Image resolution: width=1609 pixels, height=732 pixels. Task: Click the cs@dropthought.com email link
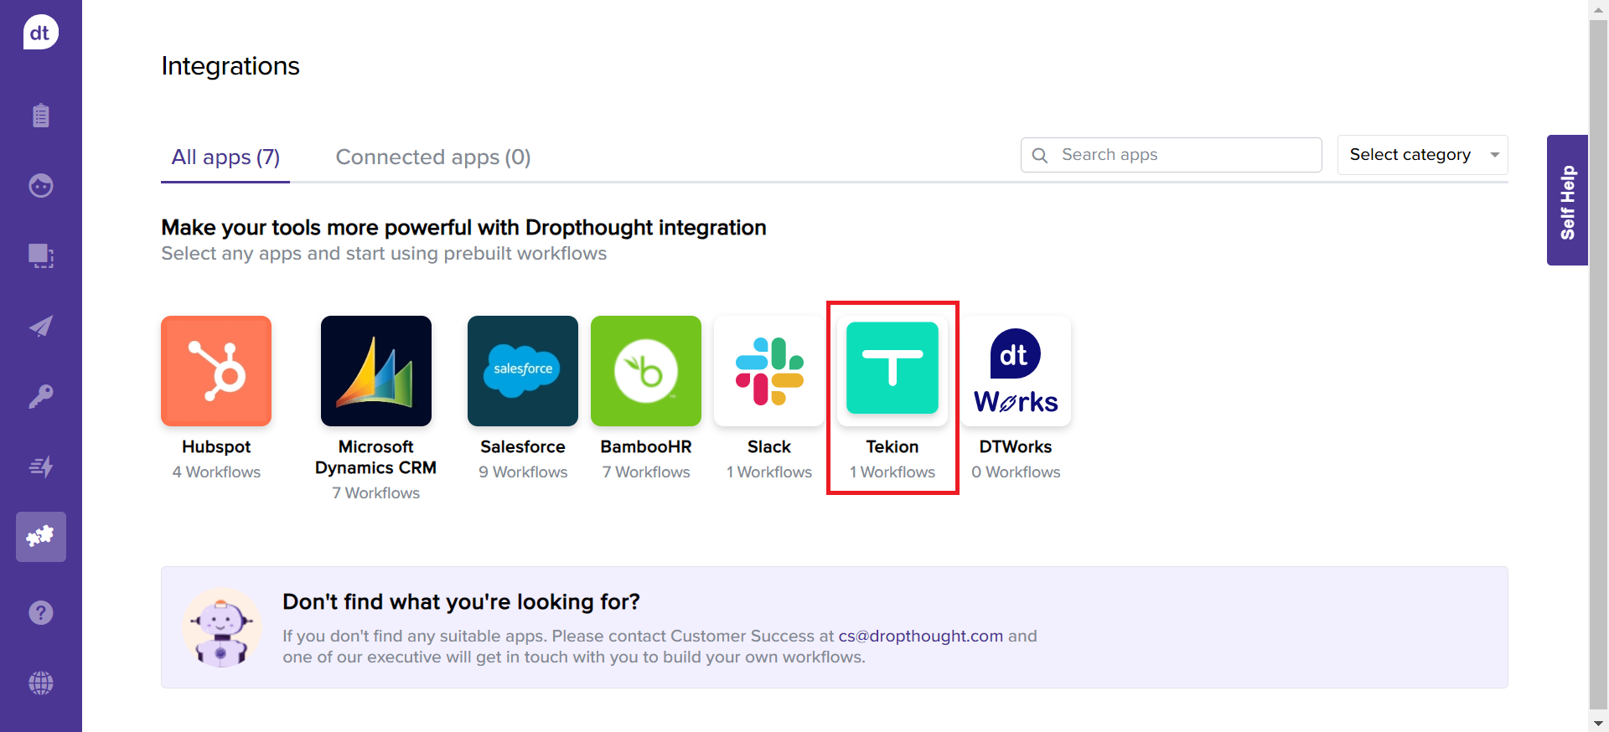point(920,636)
